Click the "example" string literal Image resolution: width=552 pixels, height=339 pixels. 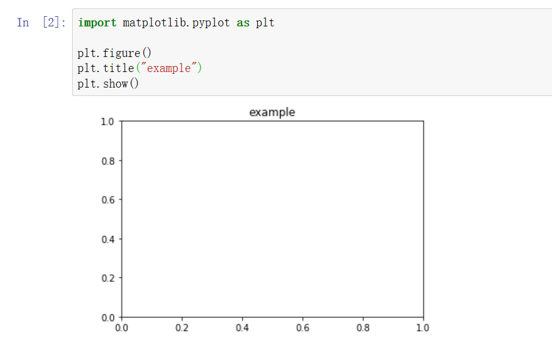click(x=169, y=68)
